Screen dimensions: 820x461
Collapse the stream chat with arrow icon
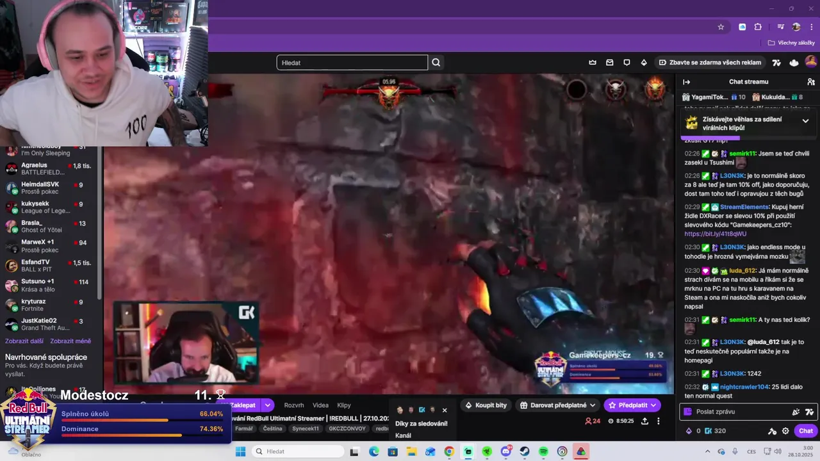686,82
